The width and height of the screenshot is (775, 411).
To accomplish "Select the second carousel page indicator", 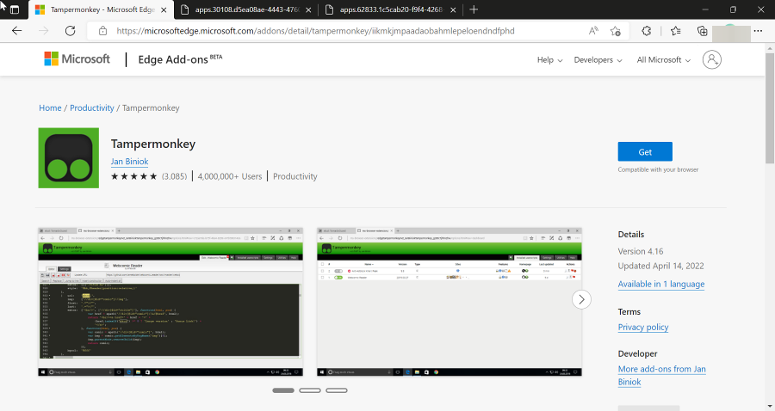I will tap(310, 390).
